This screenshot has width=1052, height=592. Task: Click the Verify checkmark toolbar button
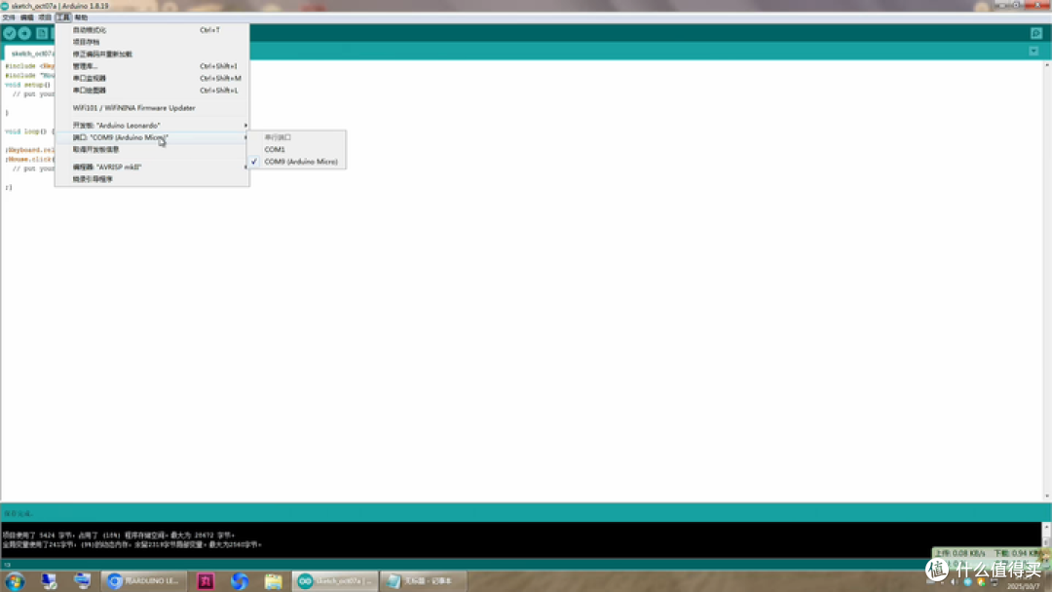(10, 33)
